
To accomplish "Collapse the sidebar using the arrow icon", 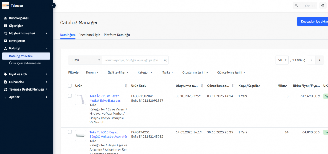I will pos(53,6).
